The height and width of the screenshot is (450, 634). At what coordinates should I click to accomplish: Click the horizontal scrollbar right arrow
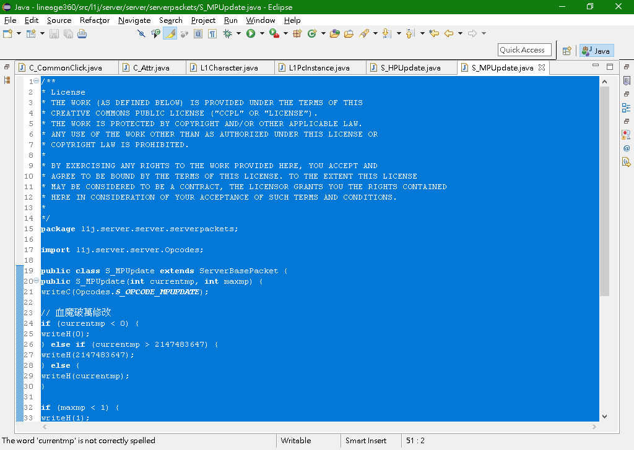pyautogui.click(x=594, y=427)
